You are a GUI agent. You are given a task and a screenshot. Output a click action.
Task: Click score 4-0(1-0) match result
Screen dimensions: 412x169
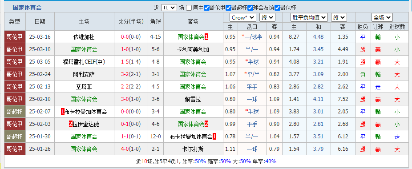(131, 149)
